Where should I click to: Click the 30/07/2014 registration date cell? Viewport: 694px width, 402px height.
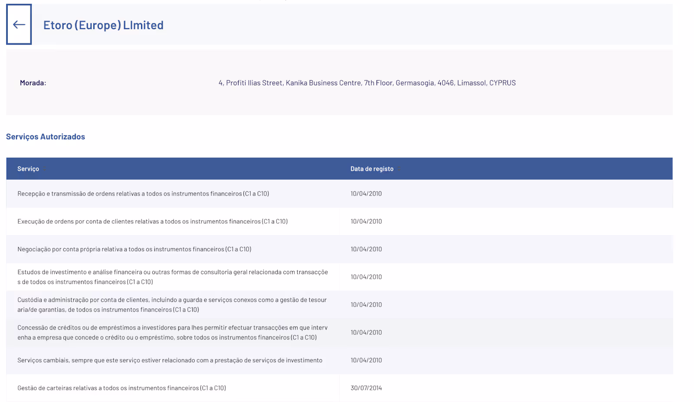366,388
